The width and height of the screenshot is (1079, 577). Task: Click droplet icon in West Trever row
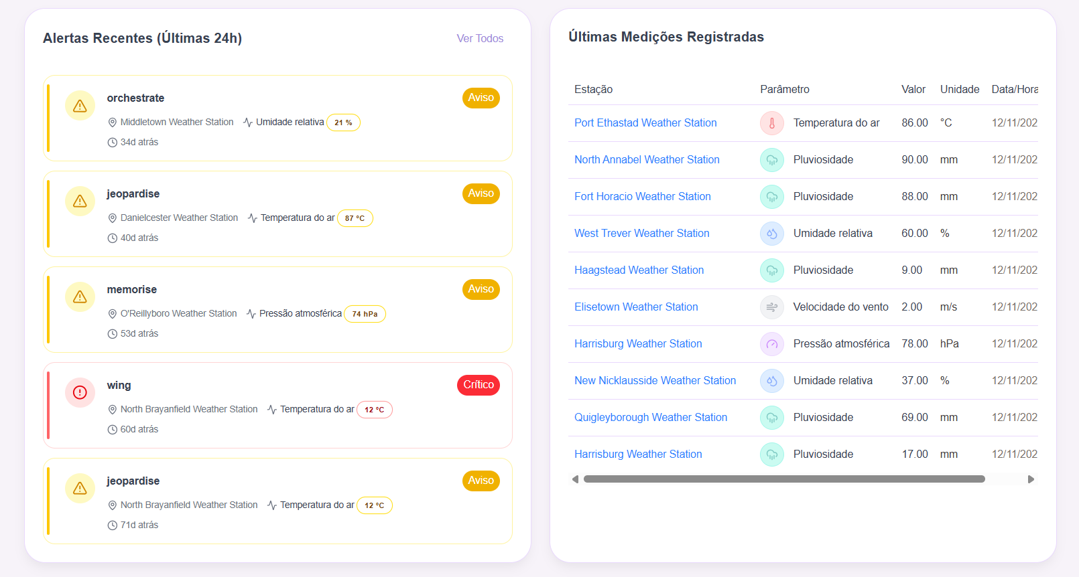[x=771, y=234]
